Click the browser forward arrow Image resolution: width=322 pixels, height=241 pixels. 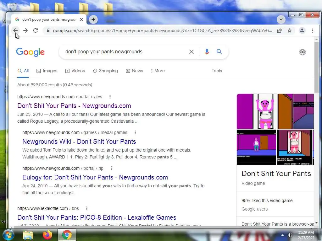25,30
